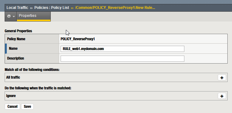Image resolution: width=232 pixels, height=113 pixels.
Task: Click the Policy Name label
Action: click(16, 39)
